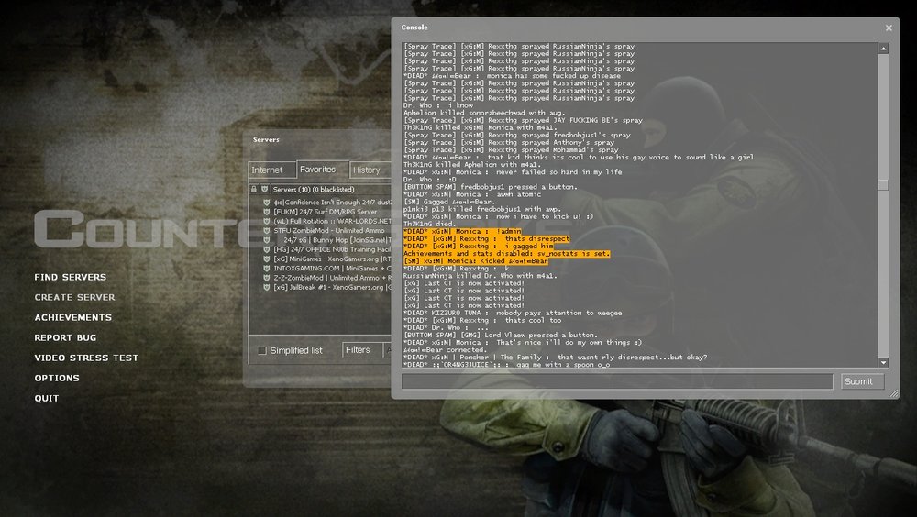Select [HG] 24/7 OFFICE N00b Training server
917x517 pixels.
(x=332, y=249)
